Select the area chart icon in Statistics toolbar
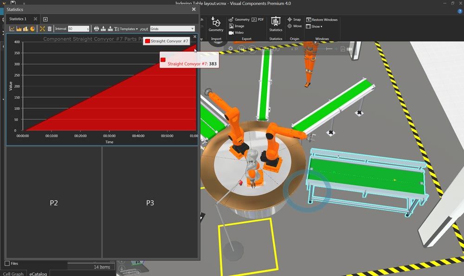This screenshot has width=464, height=276. click(19, 29)
